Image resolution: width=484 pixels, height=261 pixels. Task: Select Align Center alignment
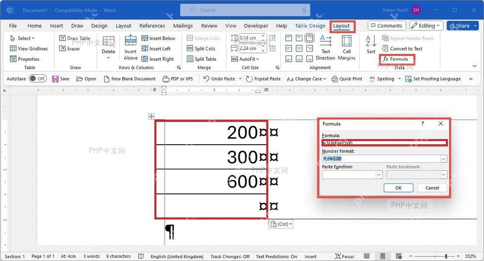(299, 48)
